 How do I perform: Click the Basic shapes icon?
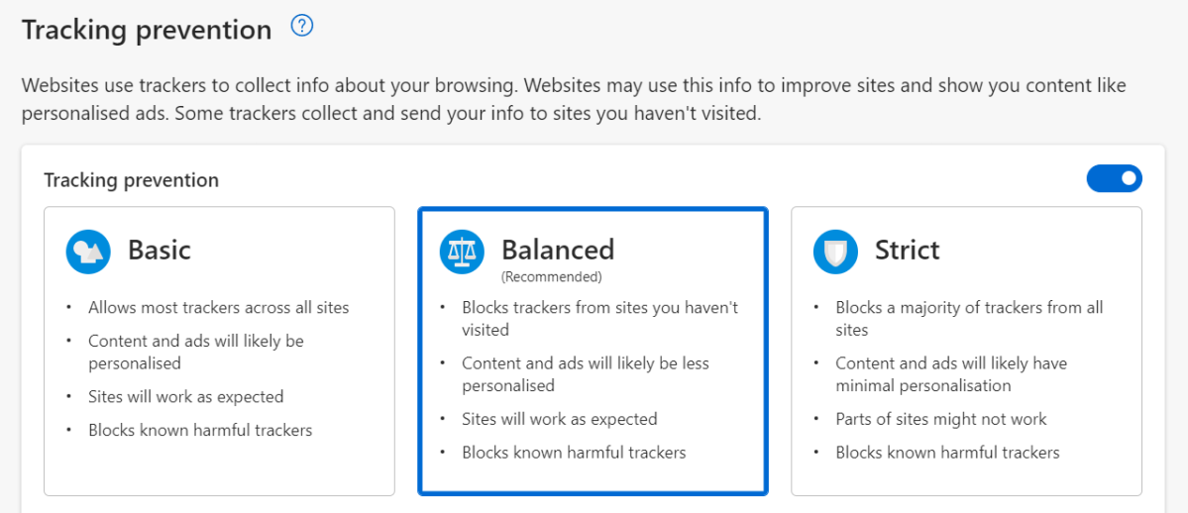coord(88,252)
